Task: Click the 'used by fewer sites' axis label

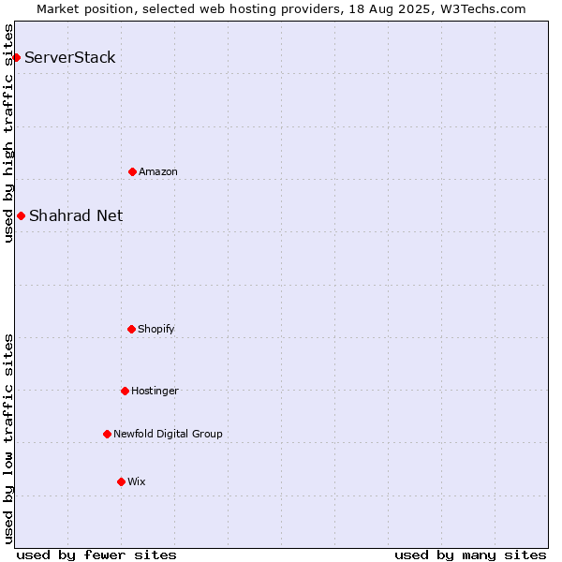Action: pyautogui.click(x=96, y=555)
